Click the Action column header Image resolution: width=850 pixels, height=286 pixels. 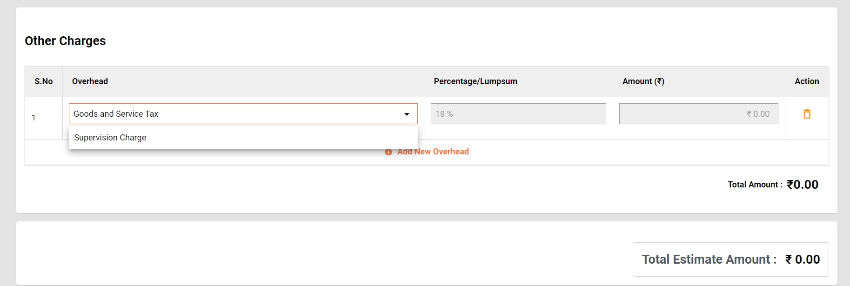pyautogui.click(x=807, y=81)
